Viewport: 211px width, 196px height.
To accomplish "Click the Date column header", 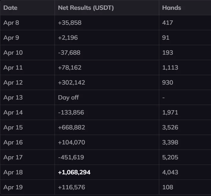I will point(10,8).
